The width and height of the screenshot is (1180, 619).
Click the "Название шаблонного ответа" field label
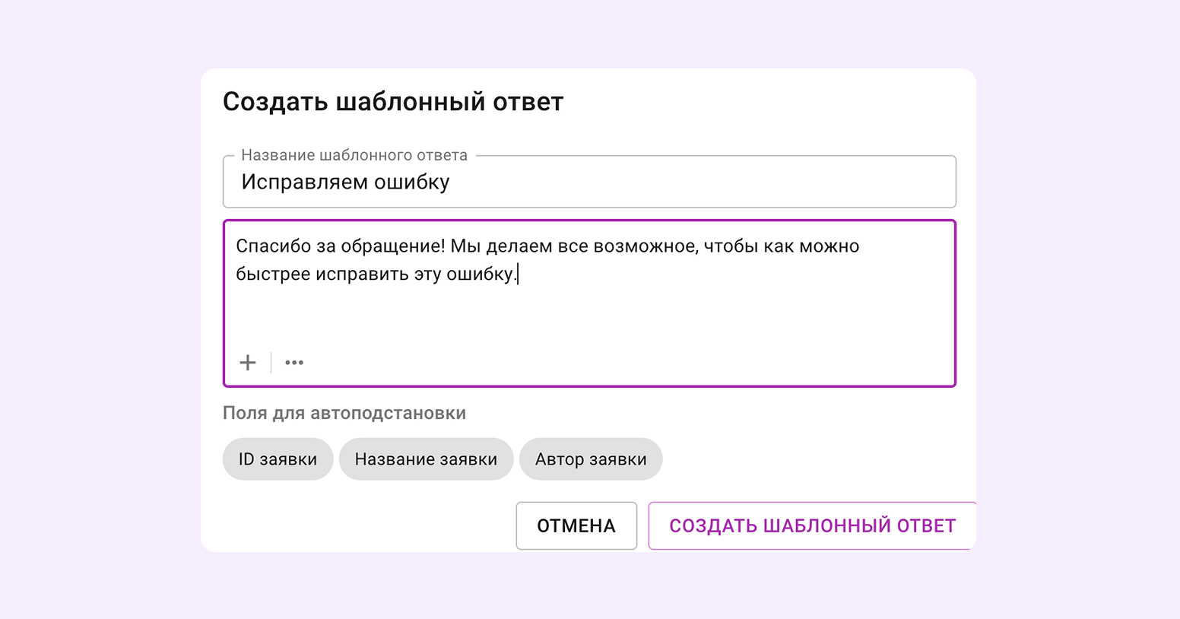(354, 155)
